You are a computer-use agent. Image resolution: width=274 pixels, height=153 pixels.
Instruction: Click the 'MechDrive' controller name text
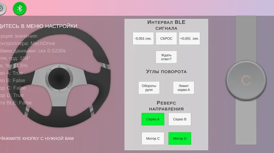pyautogui.click(x=43, y=44)
